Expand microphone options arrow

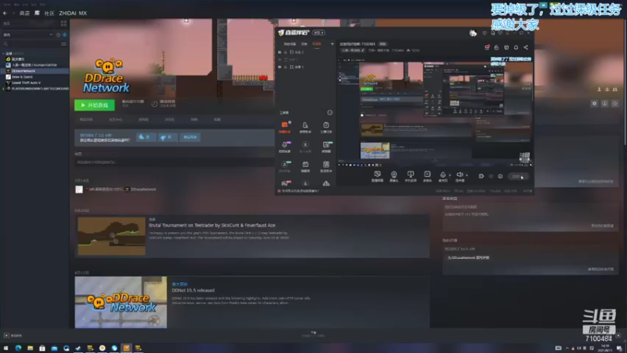[x=450, y=175]
